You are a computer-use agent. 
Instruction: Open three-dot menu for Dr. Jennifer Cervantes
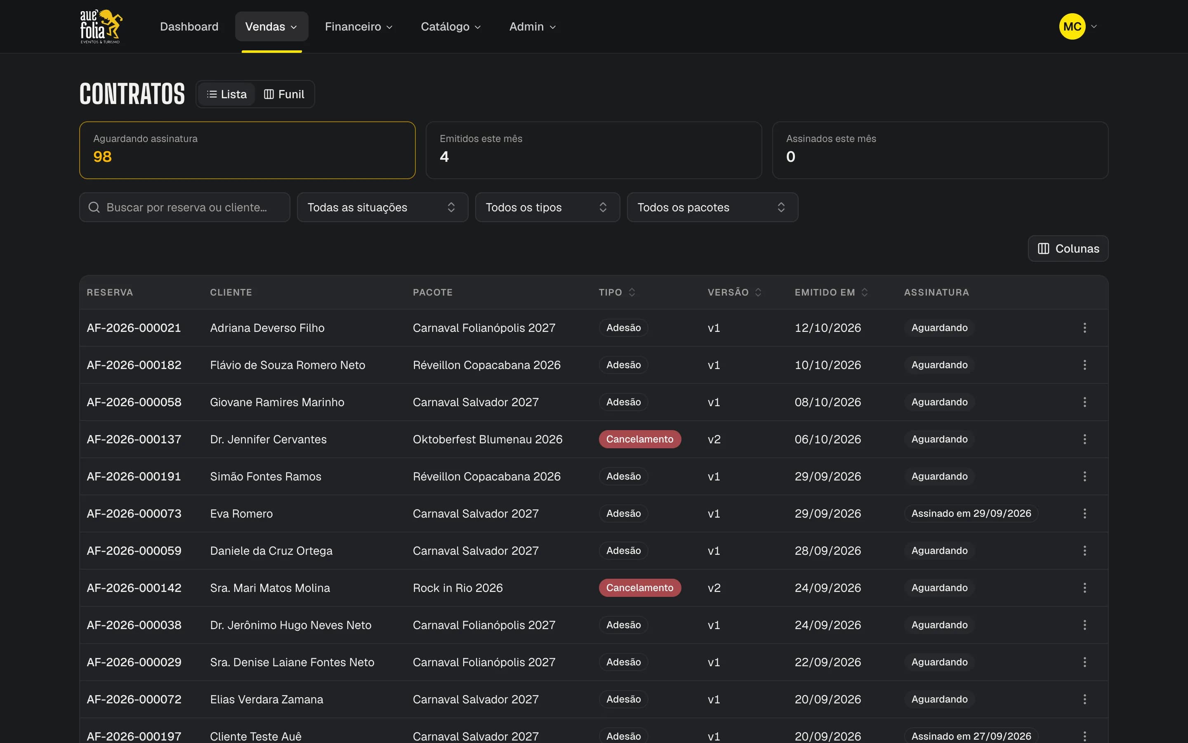1084,439
